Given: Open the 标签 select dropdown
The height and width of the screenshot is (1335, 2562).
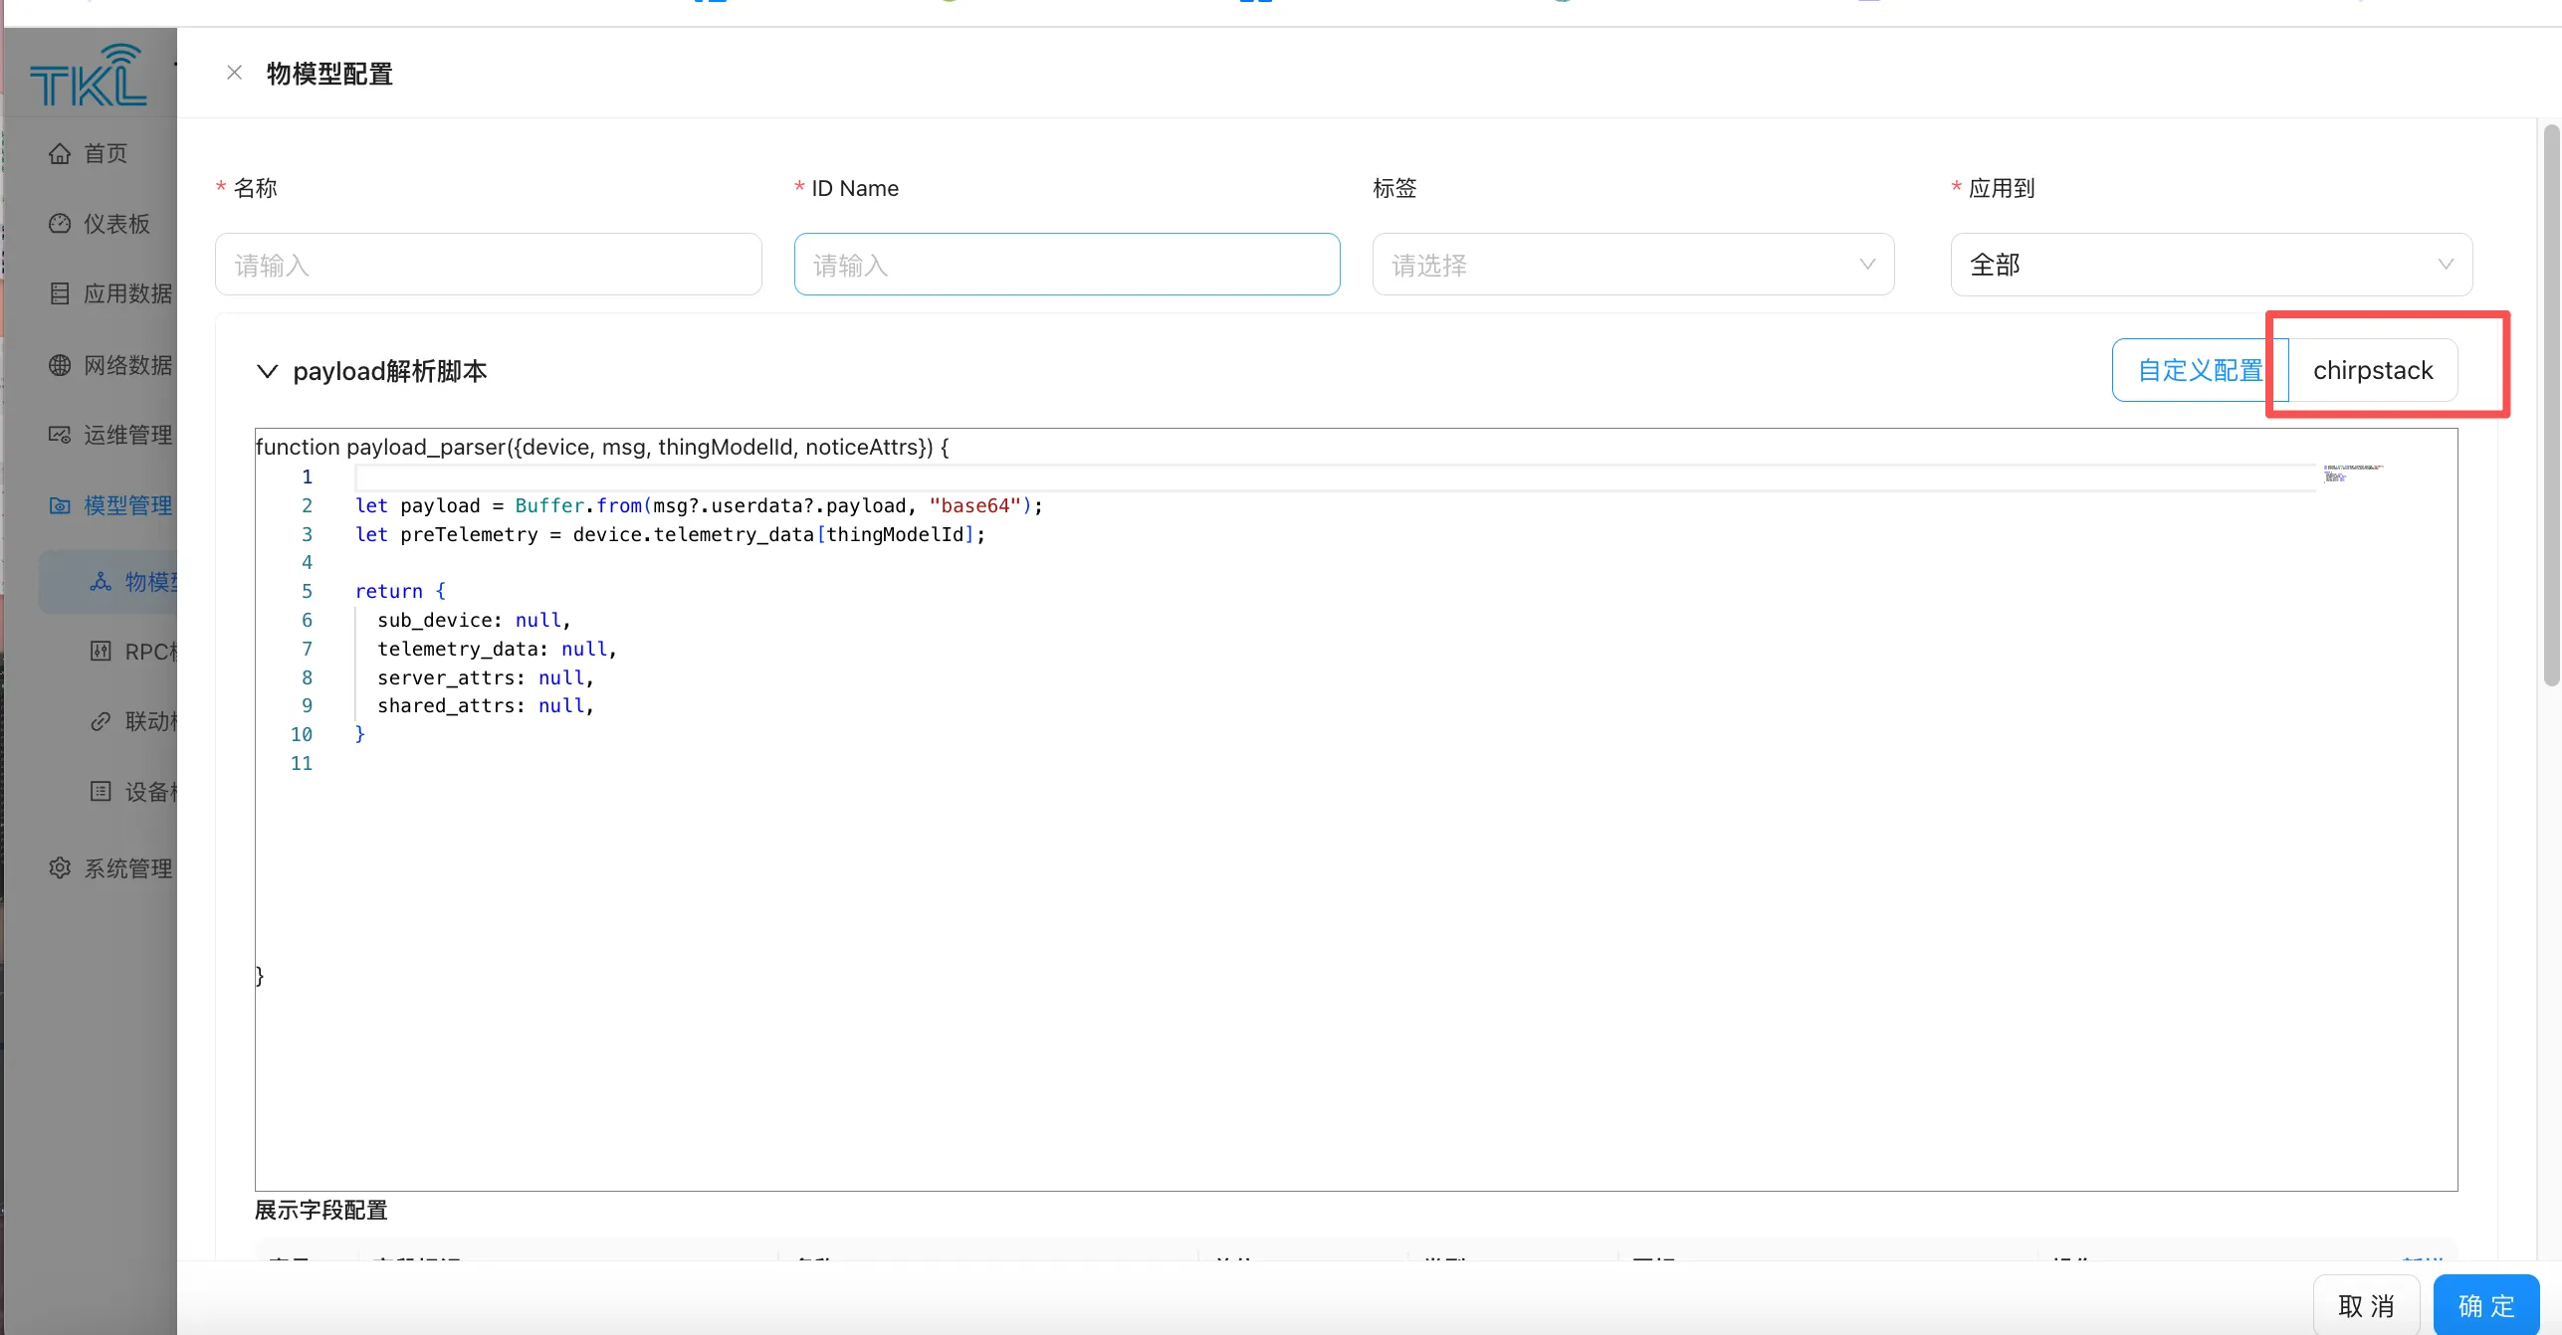Looking at the screenshot, I should (1632, 265).
